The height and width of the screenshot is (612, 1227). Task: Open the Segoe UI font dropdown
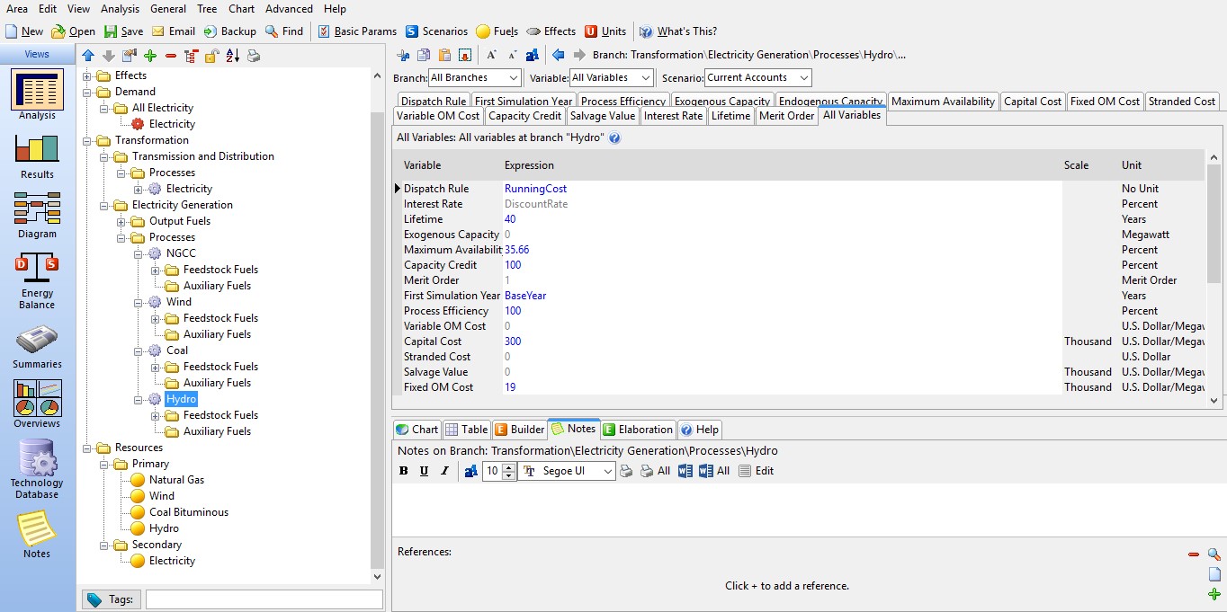point(567,471)
